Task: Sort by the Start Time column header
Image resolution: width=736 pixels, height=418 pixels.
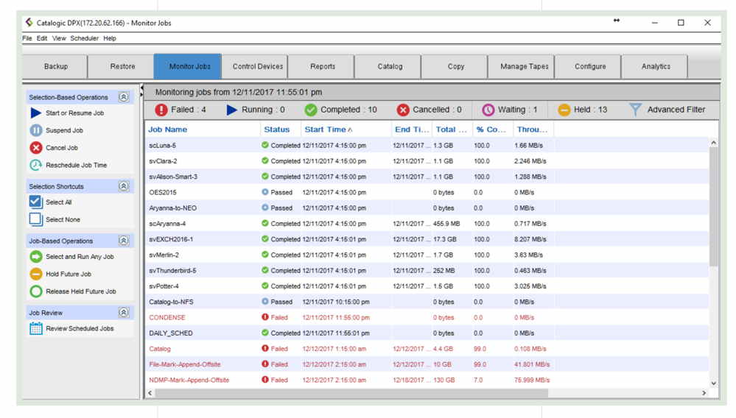Action: [347, 130]
